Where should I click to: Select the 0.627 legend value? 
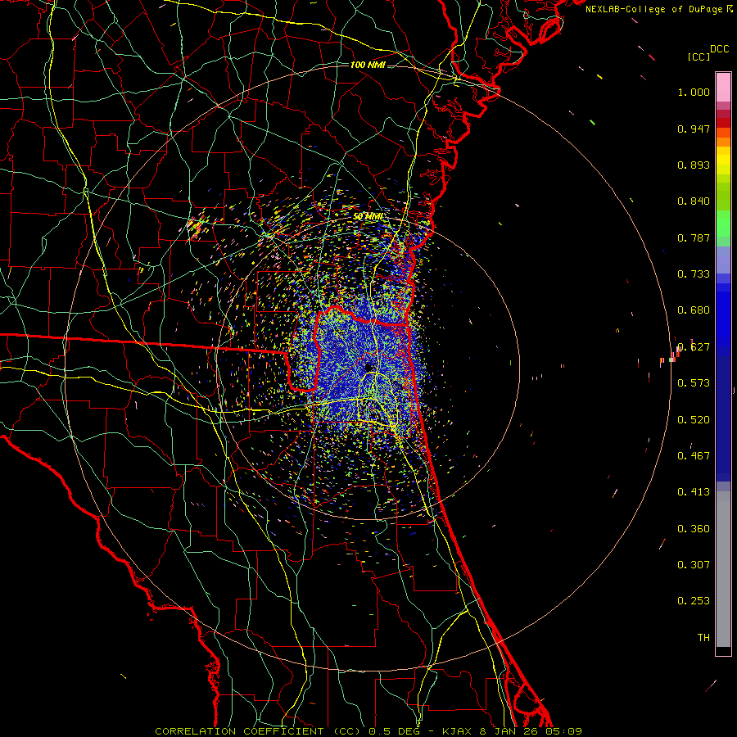coord(694,347)
